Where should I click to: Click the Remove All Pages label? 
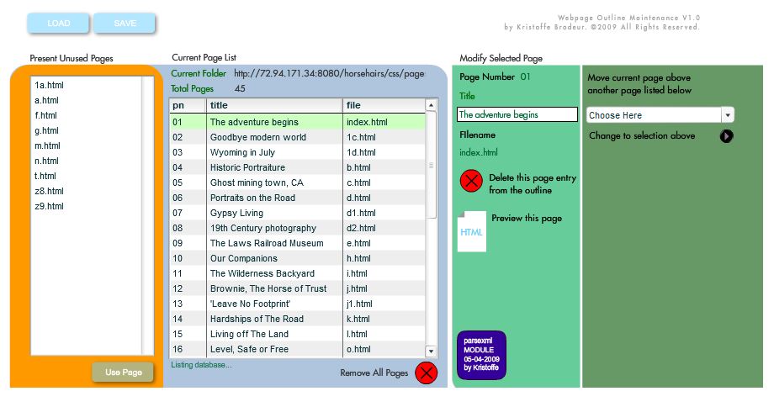point(374,373)
